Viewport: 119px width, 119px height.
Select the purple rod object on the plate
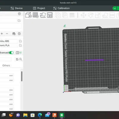click(x=94, y=60)
